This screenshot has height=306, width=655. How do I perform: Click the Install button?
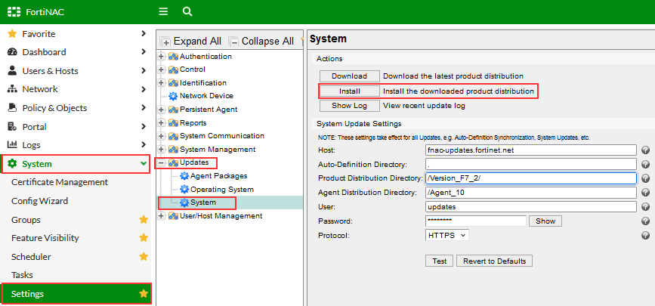[349, 91]
